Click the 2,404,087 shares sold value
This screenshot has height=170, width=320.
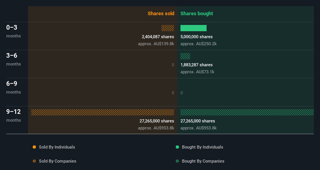(x=158, y=37)
